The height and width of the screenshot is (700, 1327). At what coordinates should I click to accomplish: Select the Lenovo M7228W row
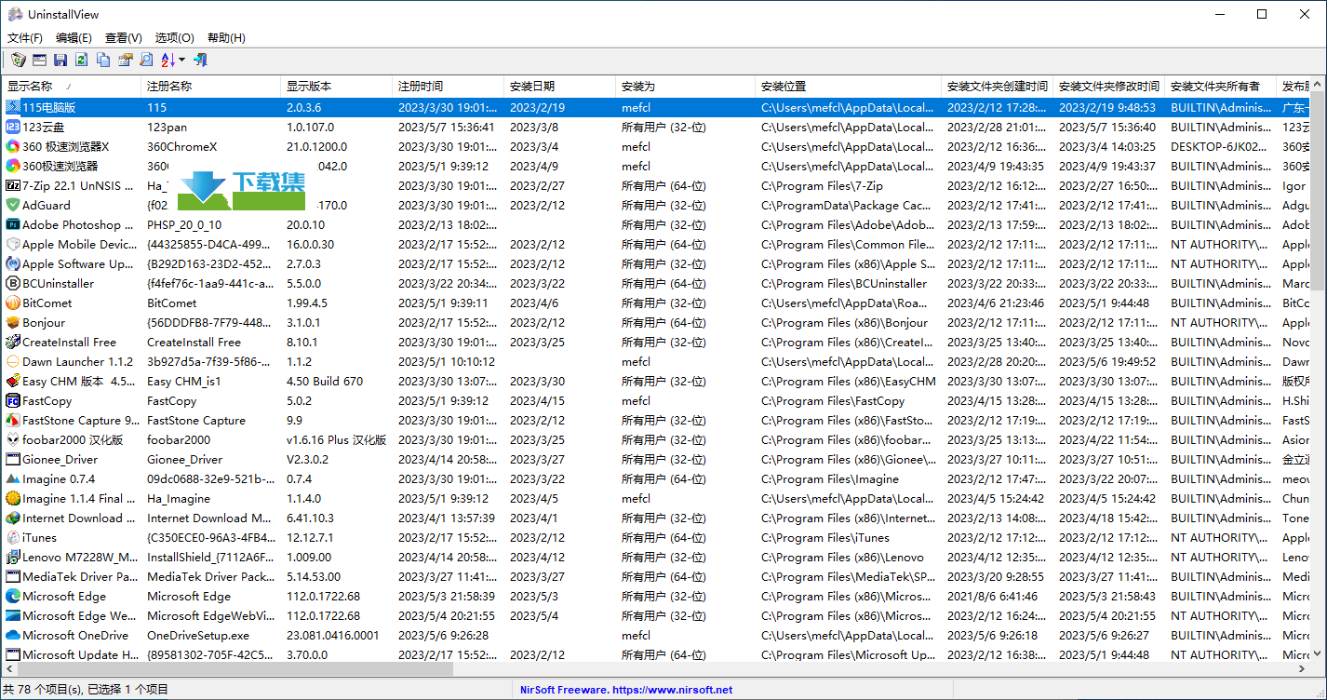coord(655,557)
